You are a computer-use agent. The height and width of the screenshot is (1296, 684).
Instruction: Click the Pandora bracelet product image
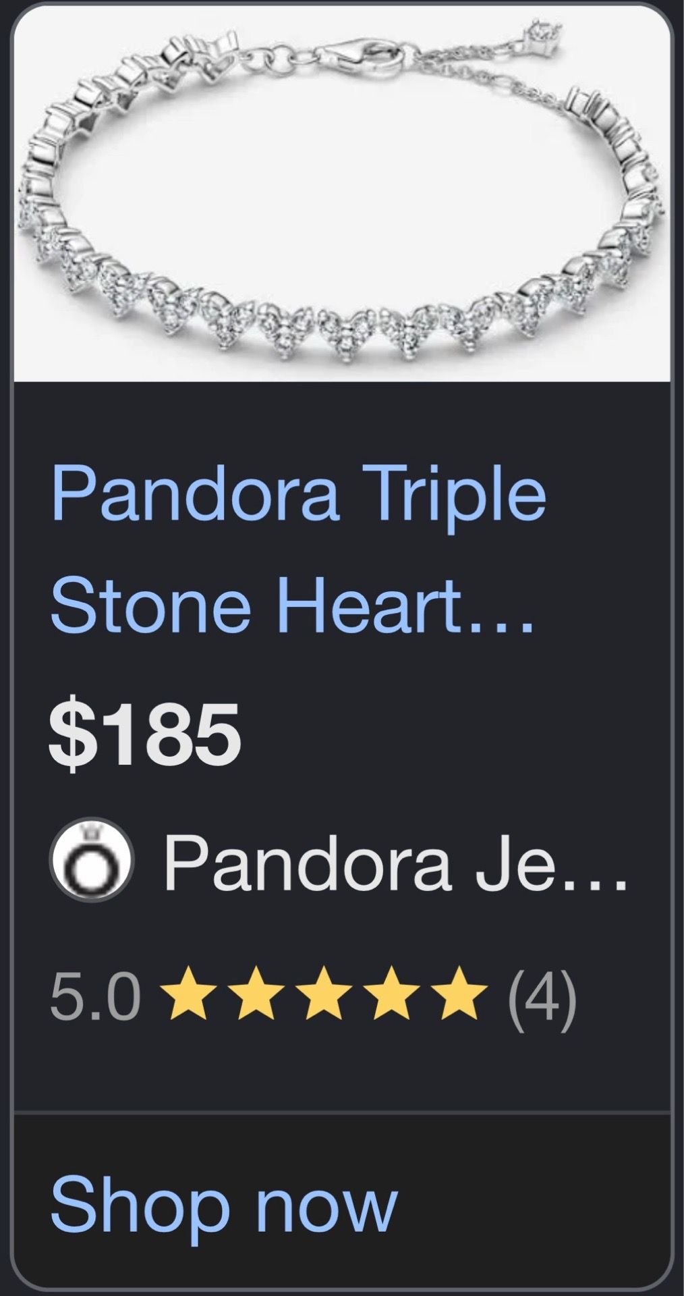pyautogui.click(x=343, y=194)
